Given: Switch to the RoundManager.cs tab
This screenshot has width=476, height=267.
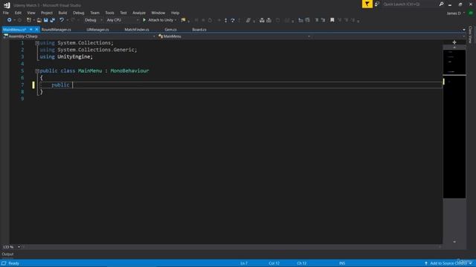Looking at the screenshot, I should [x=57, y=30].
